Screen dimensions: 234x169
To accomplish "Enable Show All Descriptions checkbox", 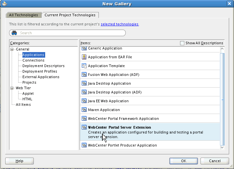I will coord(182,43).
